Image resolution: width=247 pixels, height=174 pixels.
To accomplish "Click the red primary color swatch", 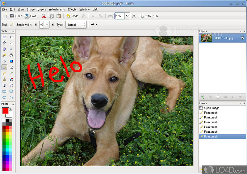I will pyautogui.click(x=5, y=111).
